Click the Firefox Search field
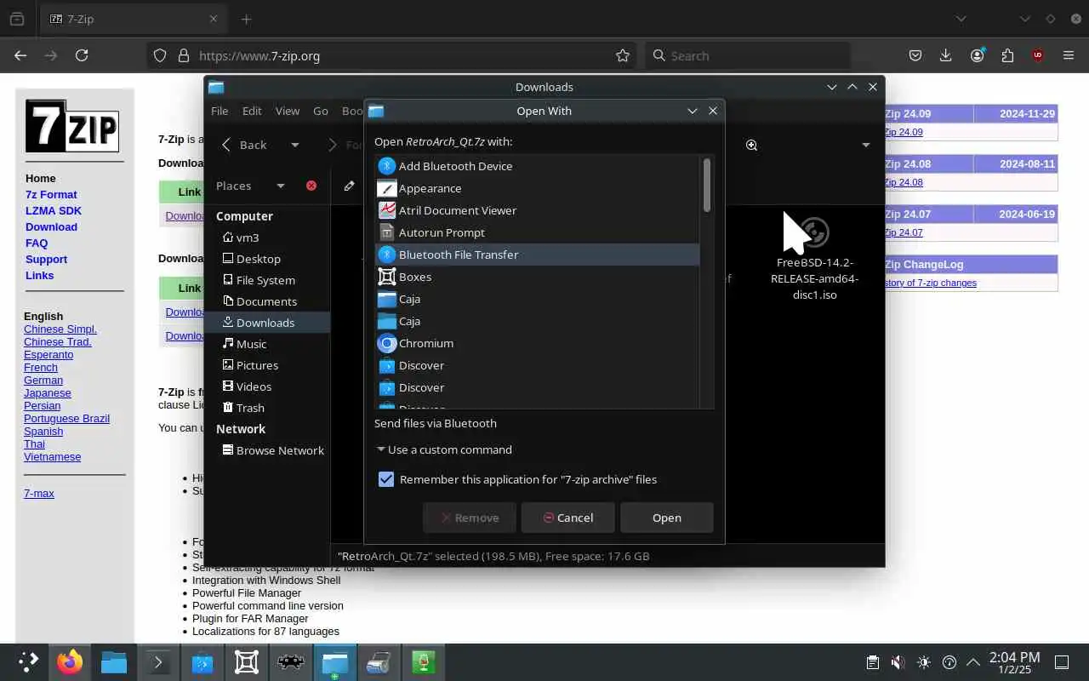 click(749, 55)
